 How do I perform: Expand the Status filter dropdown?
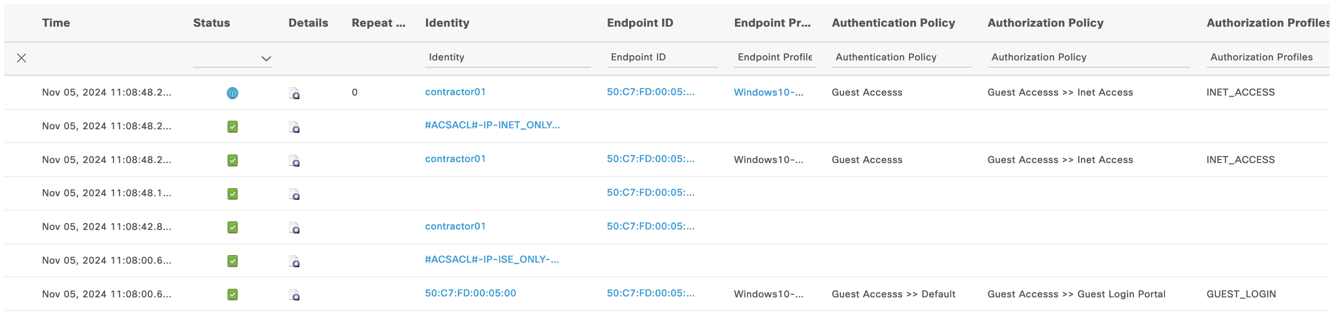pyautogui.click(x=266, y=58)
